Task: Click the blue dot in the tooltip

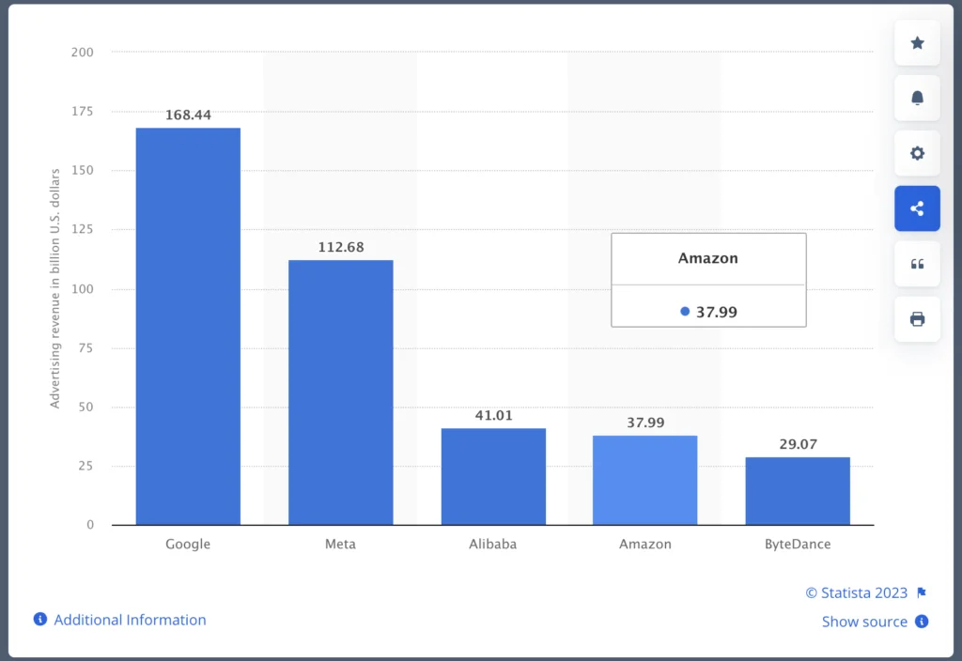Action: [685, 312]
